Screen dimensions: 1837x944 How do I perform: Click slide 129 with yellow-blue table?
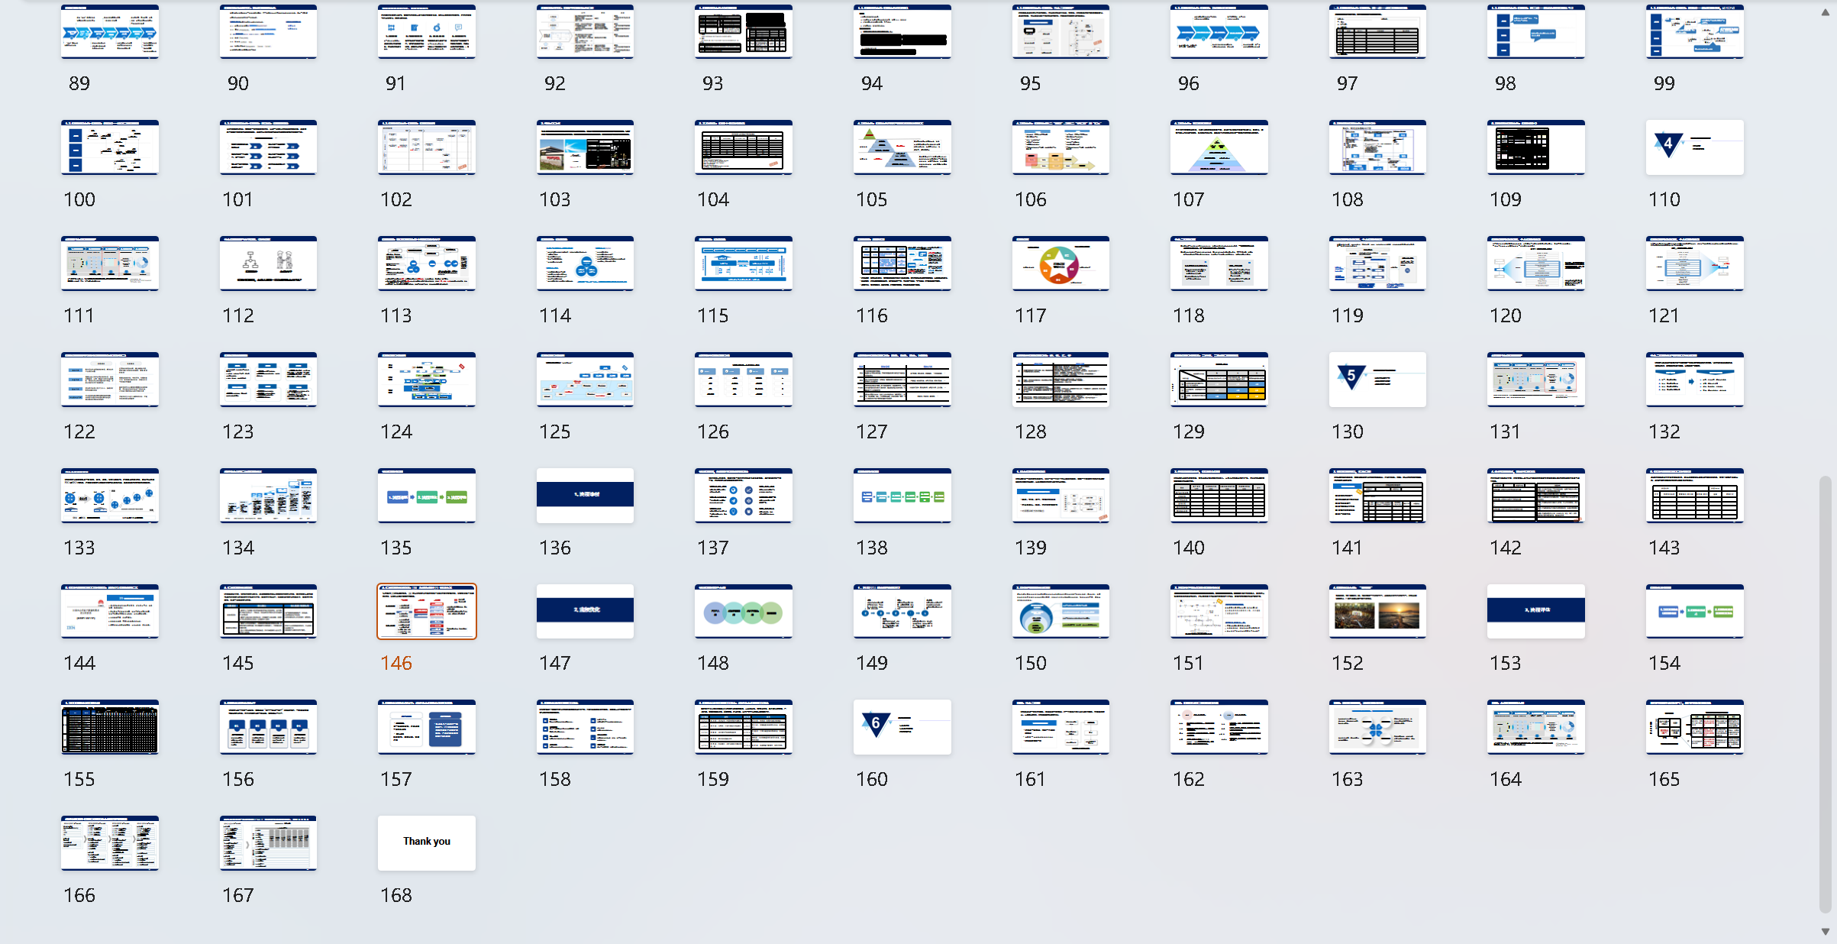pyautogui.click(x=1219, y=379)
